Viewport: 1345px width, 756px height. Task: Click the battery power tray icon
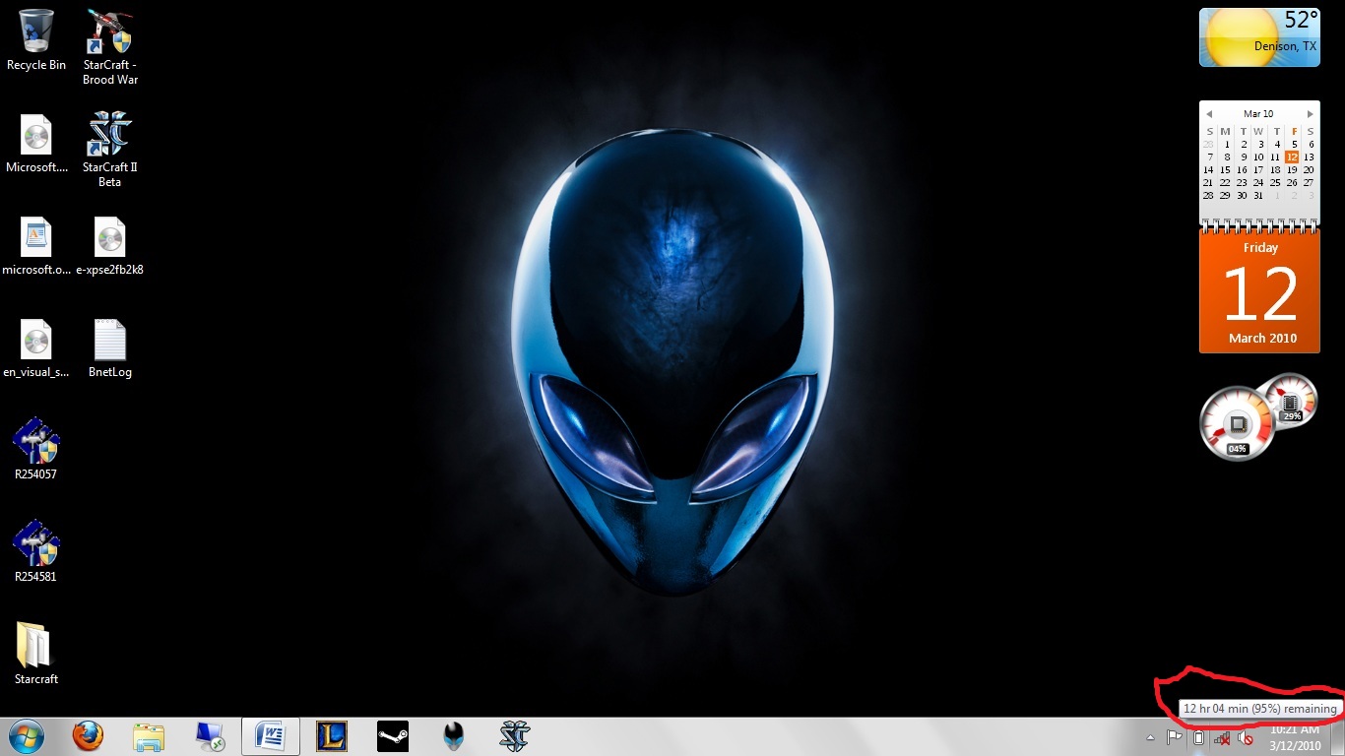tap(1198, 737)
